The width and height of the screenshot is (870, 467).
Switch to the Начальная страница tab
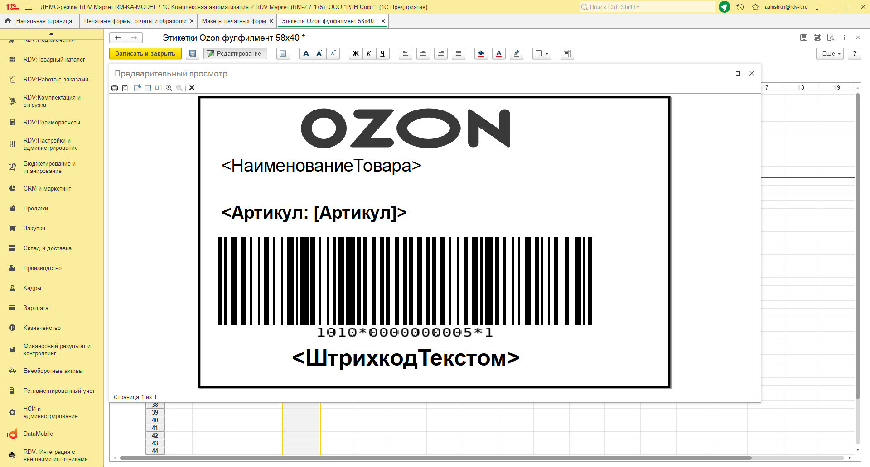39,21
